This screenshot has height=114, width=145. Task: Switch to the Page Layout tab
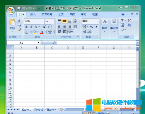(47, 14)
